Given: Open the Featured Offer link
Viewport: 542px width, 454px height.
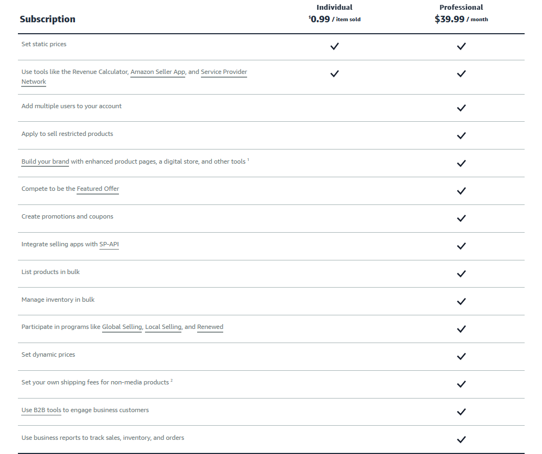Looking at the screenshot, I should click(x=98, y=189).
